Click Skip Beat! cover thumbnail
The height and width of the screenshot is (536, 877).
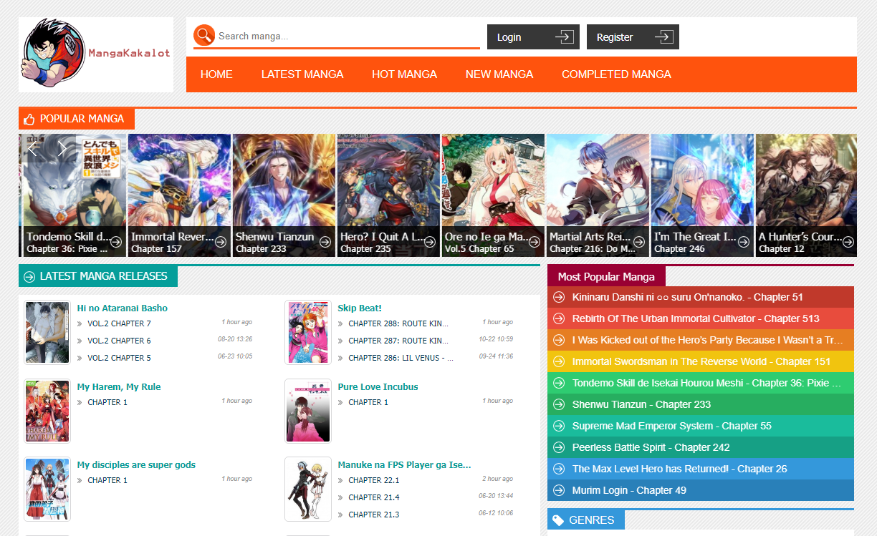click(x=308, y=333)
